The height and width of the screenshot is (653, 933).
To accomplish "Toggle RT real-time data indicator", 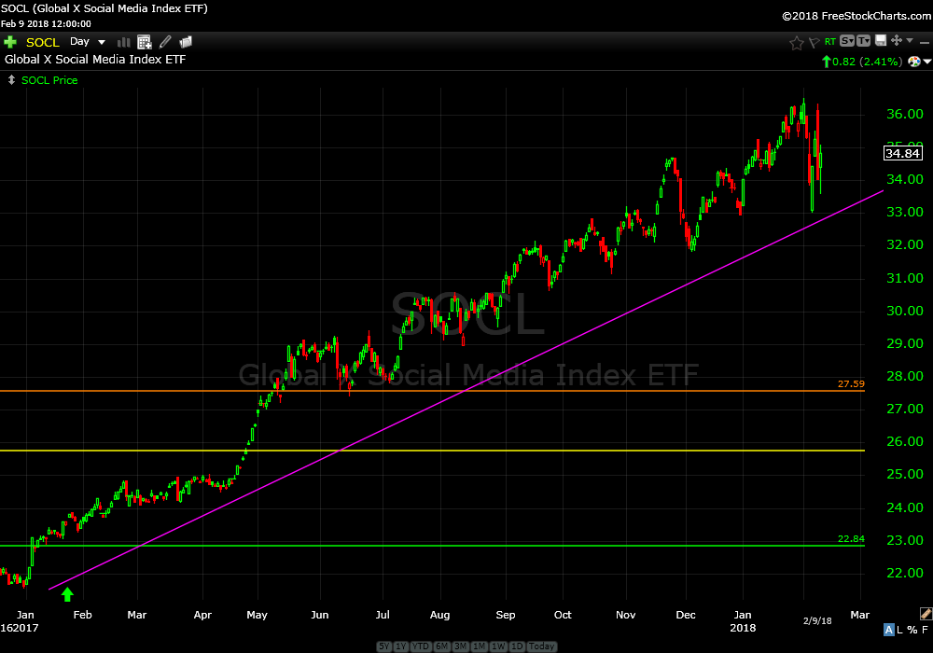I will point(829,42).
